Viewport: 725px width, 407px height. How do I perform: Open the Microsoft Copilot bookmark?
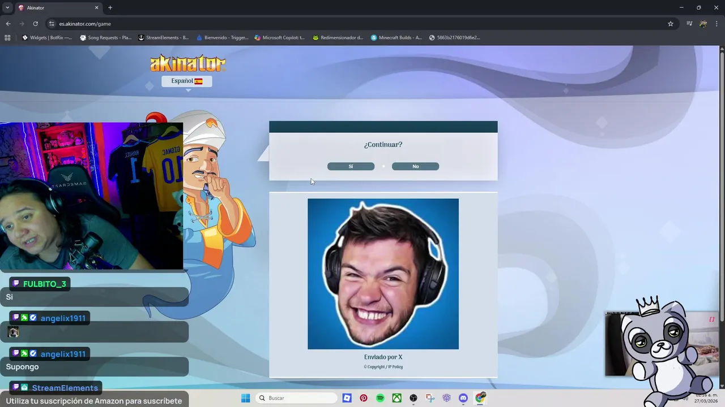pos(280,38)
